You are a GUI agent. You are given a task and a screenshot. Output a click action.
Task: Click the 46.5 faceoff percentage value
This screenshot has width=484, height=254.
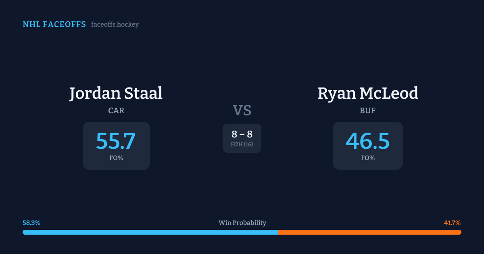click(x=368, y=141)
